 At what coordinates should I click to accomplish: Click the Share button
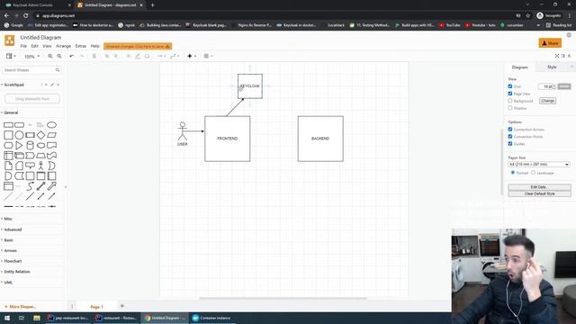(x=550, y=43)
